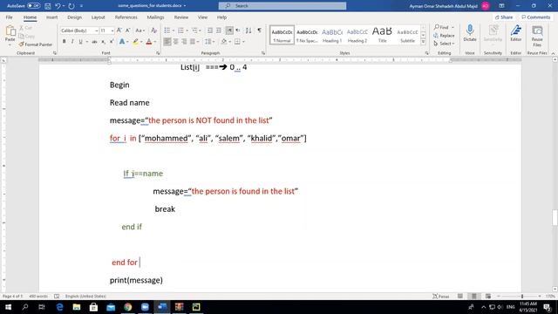Apply the Subtitle style

click(x=407, y=35)
